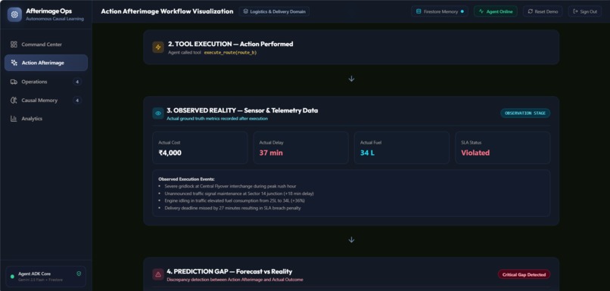Image resolution: width=610 pixels, height=291 pixels.
Task: Click the Actual Fuel 34 L value
Action: pos(367,153)
